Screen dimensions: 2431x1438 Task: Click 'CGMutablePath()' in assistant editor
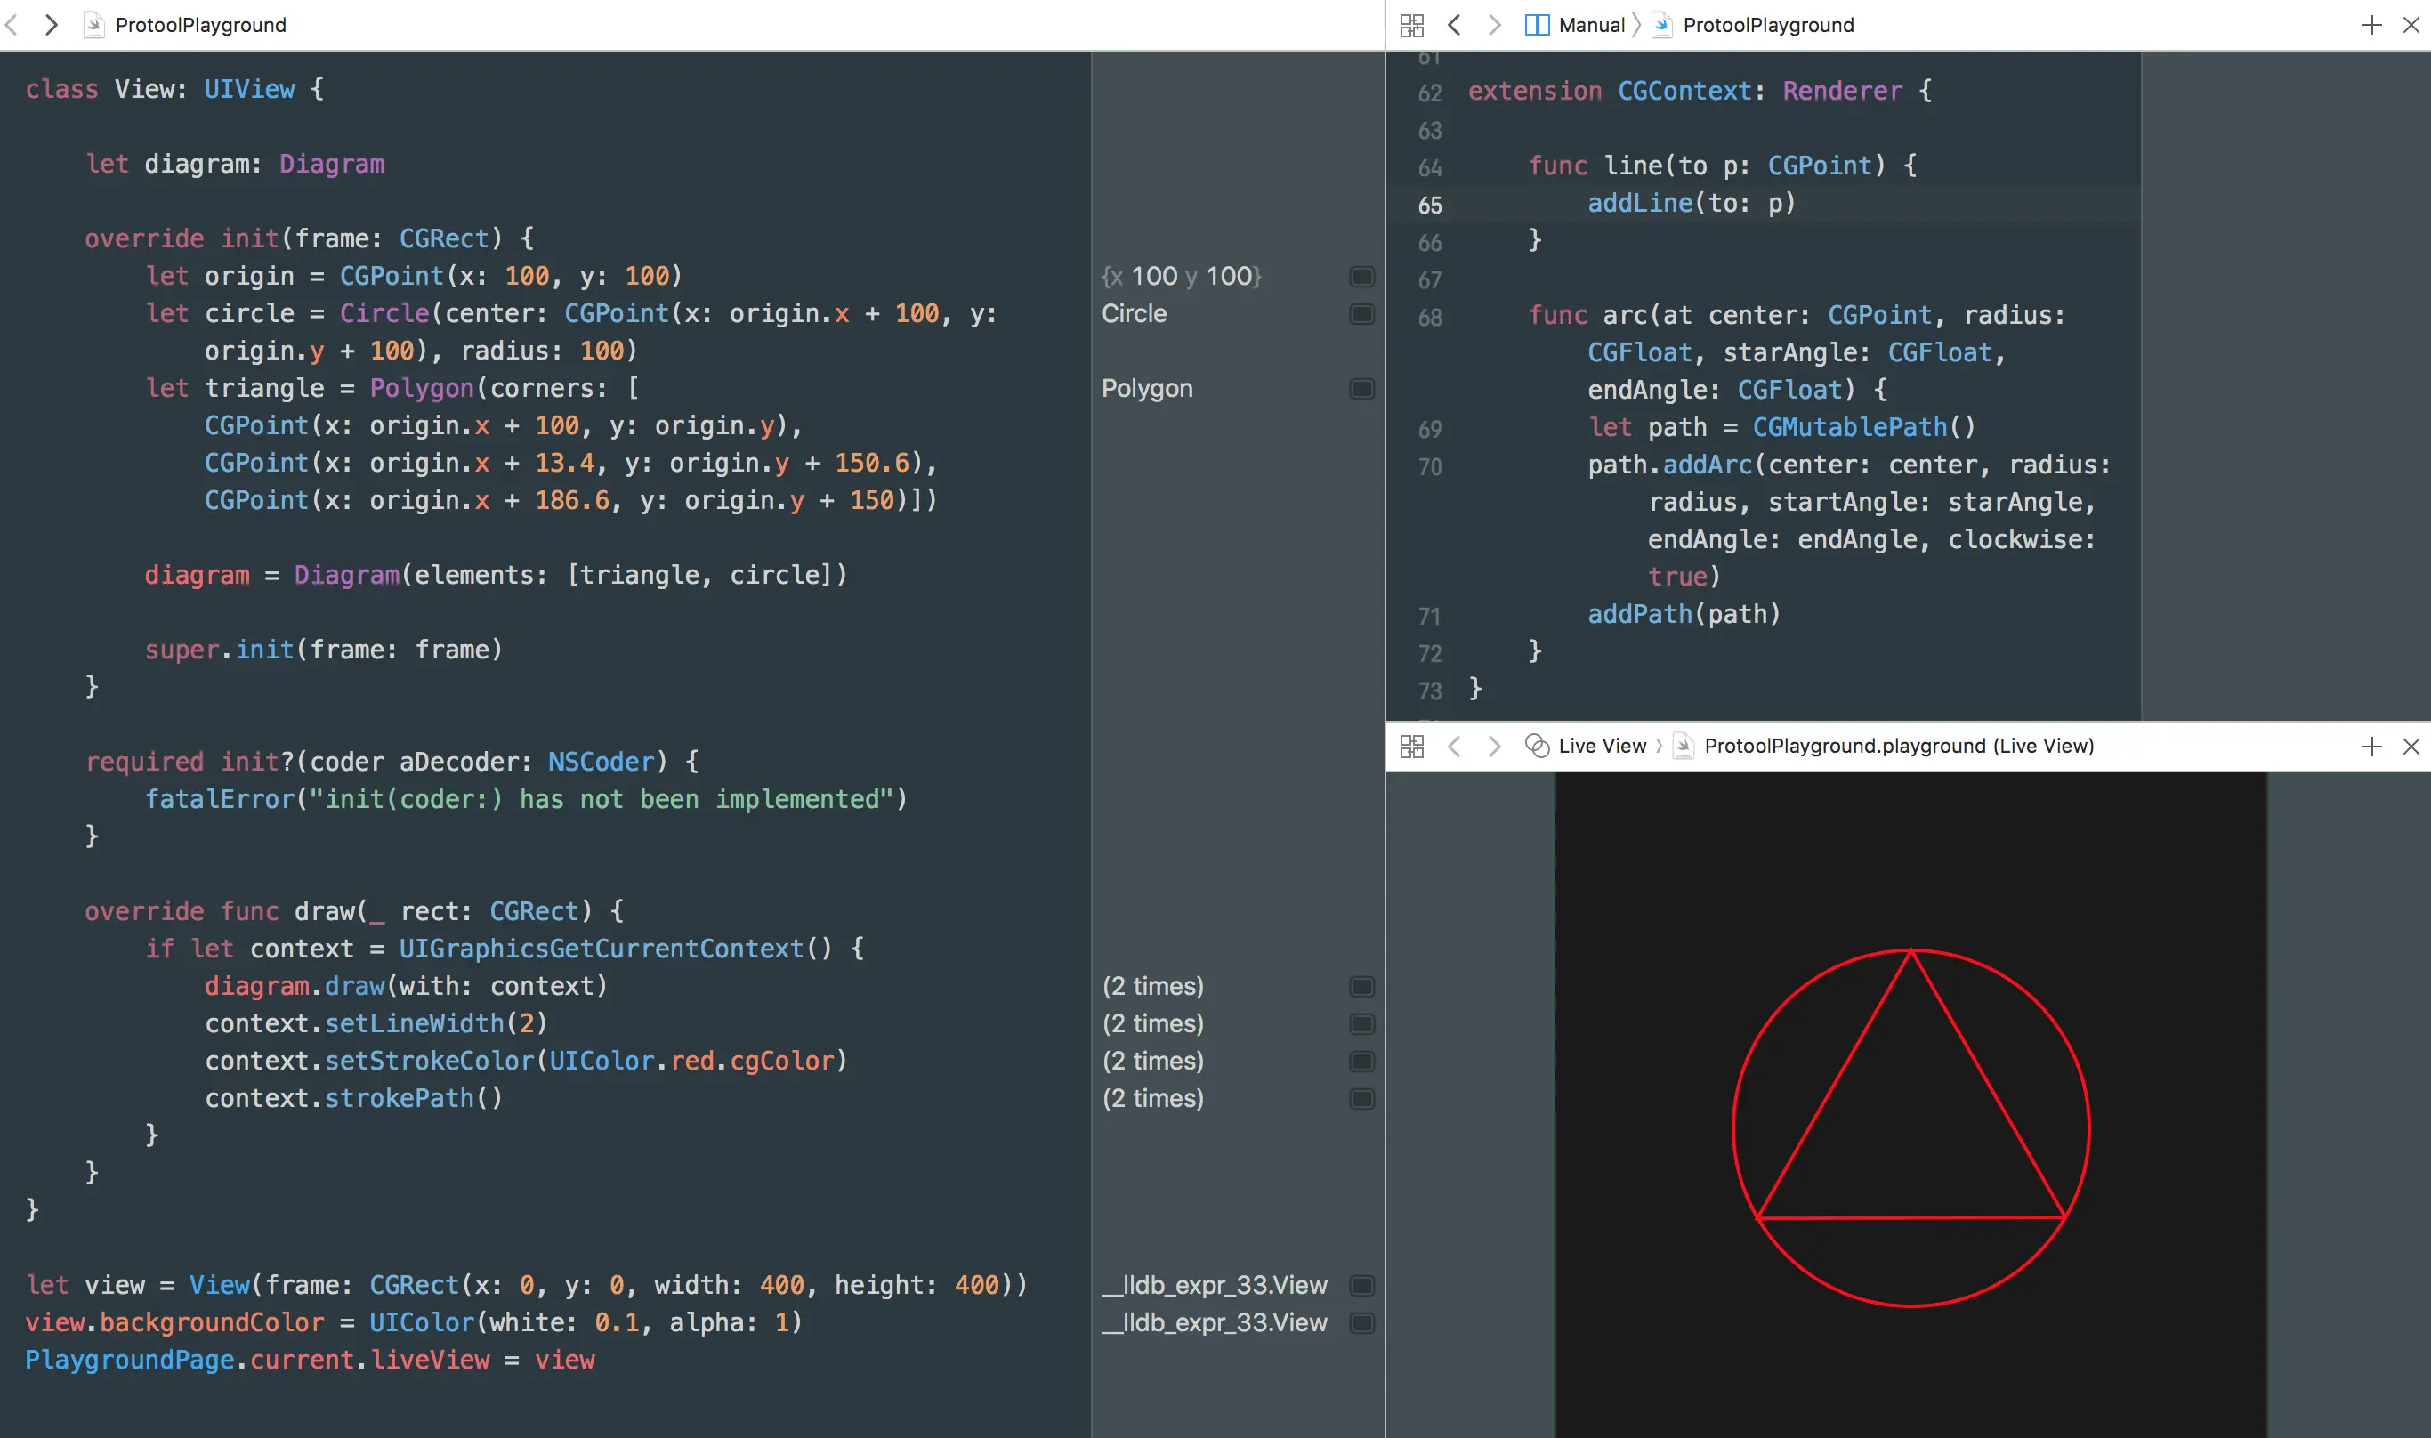pos(1863,427)
